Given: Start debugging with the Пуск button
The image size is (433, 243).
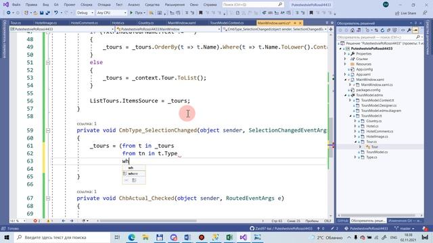Looking at the screenshot, I should [137, 13].
